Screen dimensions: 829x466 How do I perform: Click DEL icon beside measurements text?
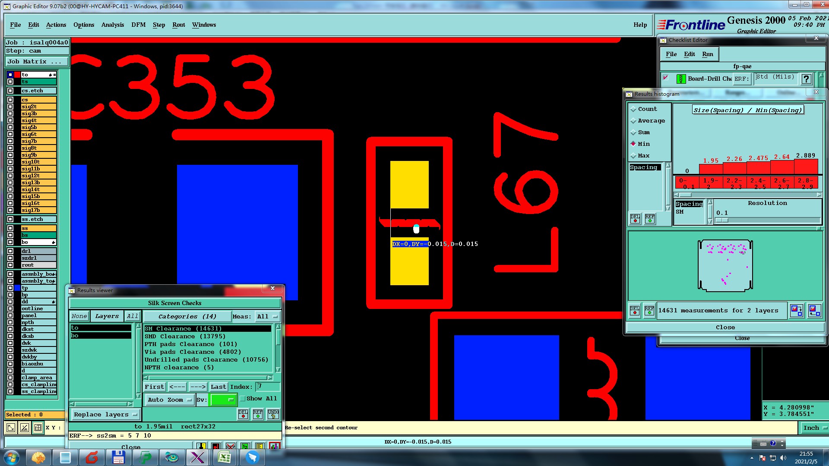coord(635,311)
